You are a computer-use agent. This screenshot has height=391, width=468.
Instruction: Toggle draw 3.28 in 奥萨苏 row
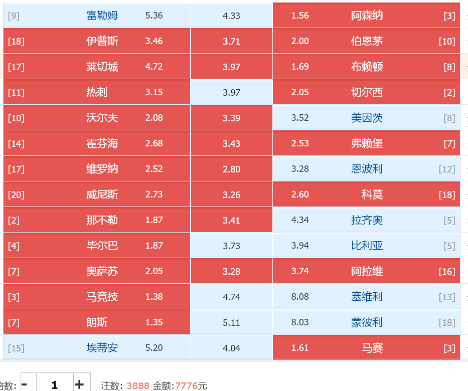pyautogui.click(x=232, y=271)
